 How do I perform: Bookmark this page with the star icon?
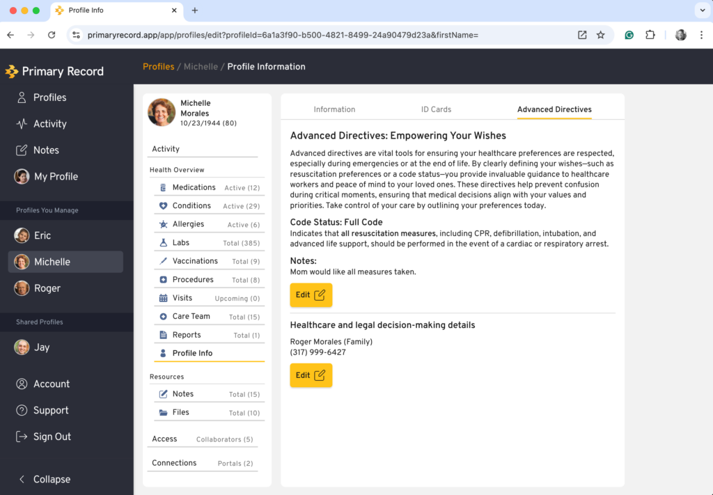tap(601, 35)
